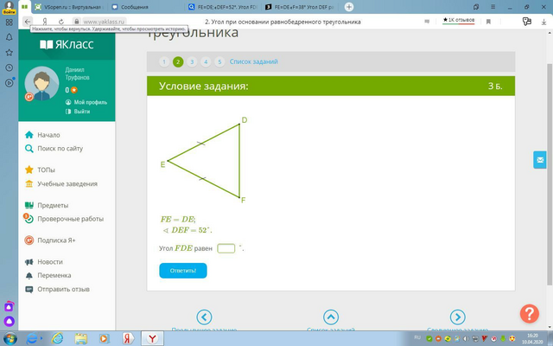Open a new browser tab with plus button
The width and height of the screenshot is (553, 346).
point(349,7)
